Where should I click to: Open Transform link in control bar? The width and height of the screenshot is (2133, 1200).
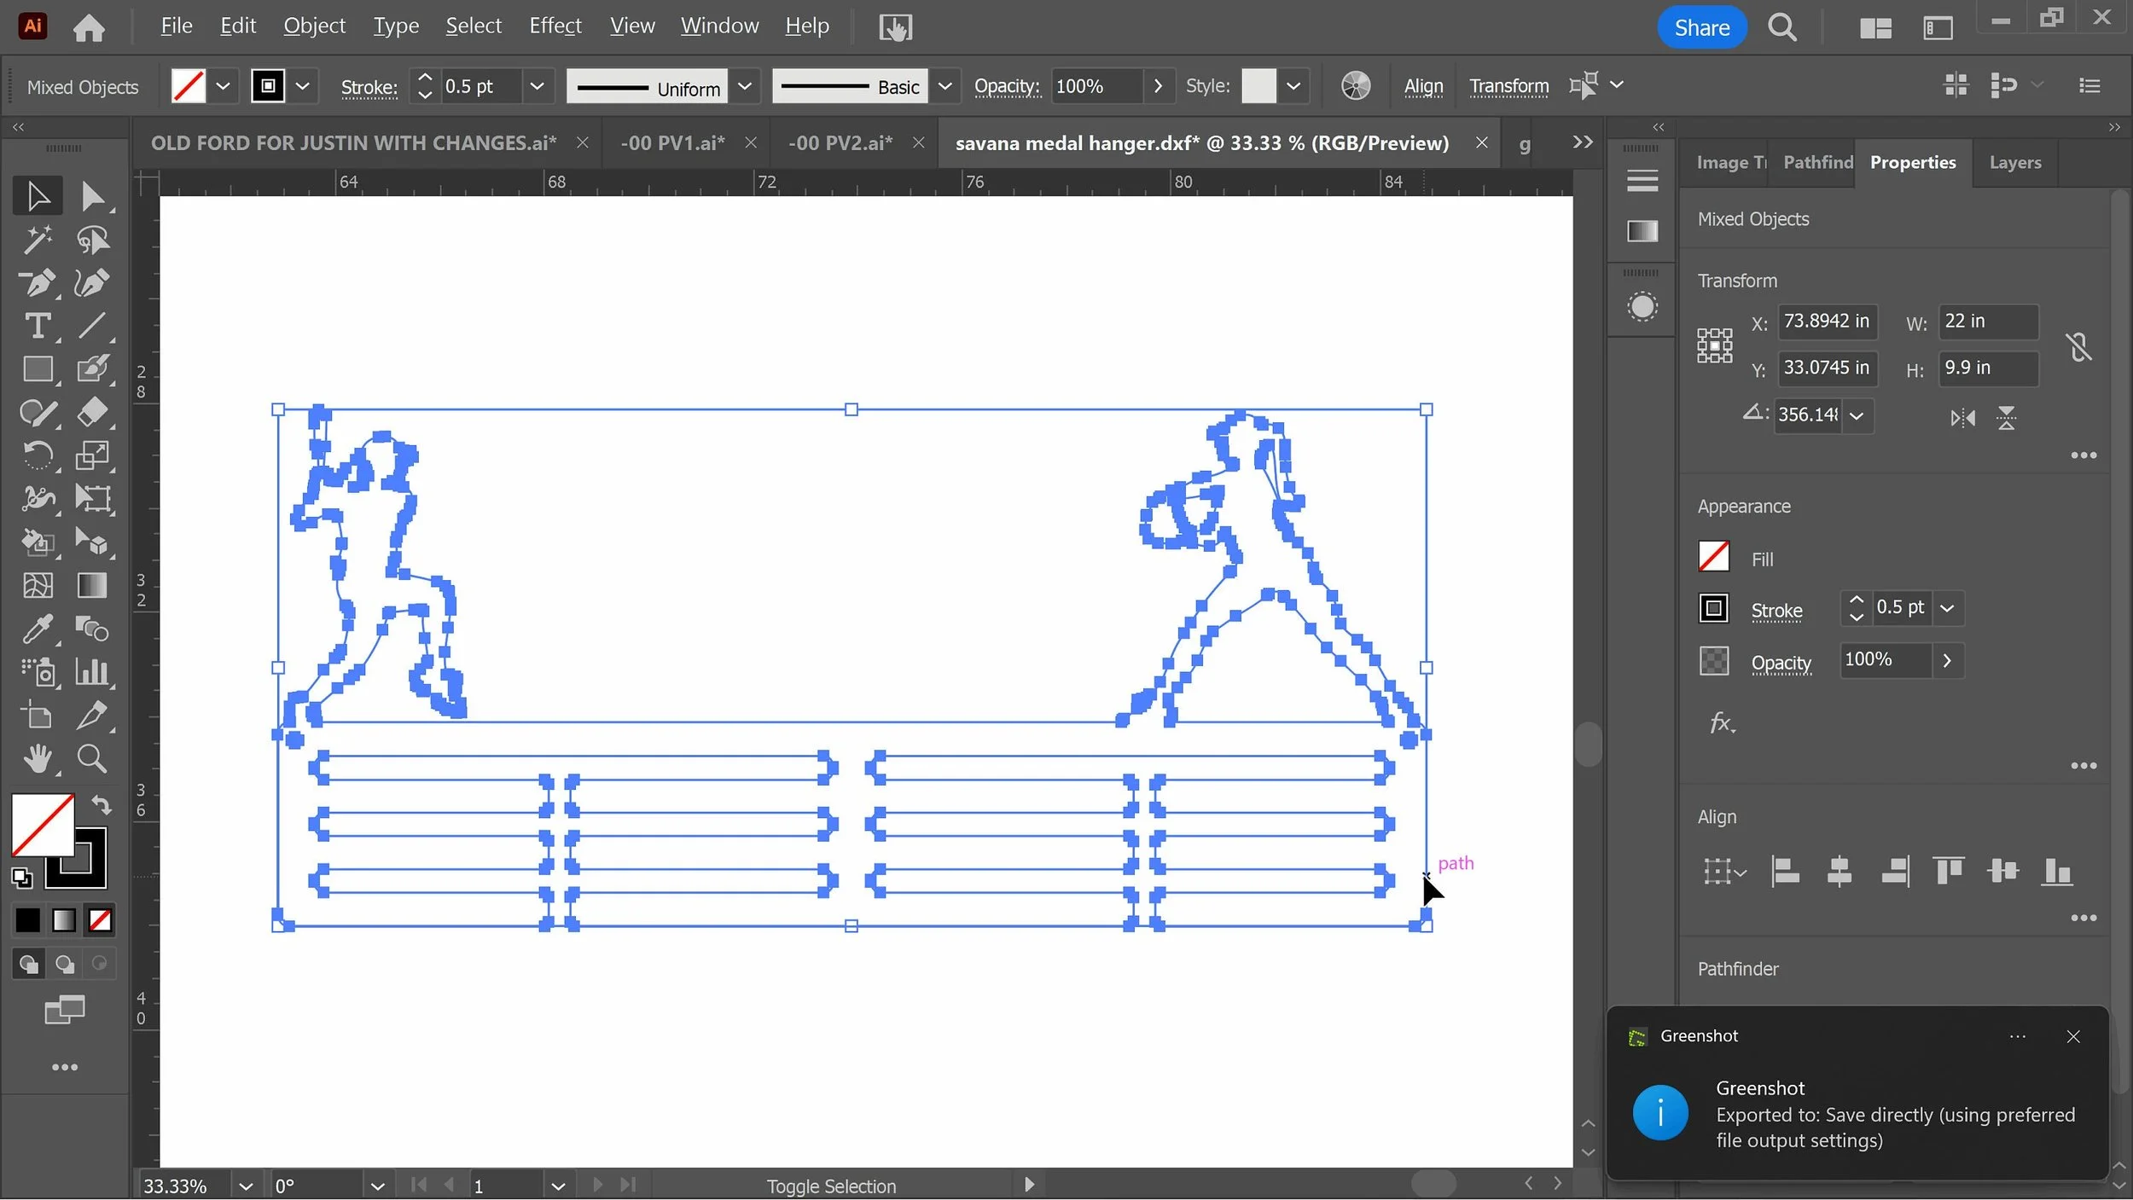point(1508,86)
